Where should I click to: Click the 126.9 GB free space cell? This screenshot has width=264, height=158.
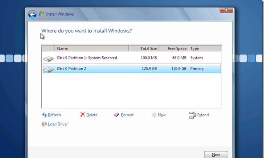coord(179,69)
